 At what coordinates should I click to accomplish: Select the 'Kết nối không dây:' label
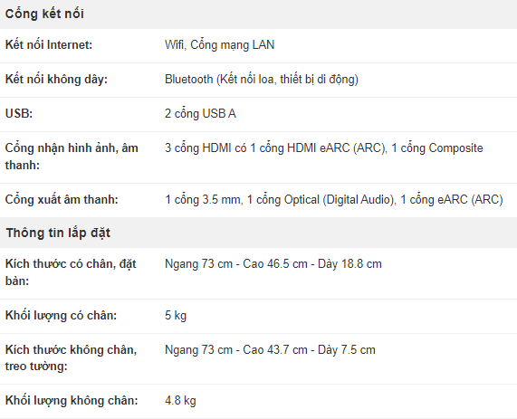56,80
